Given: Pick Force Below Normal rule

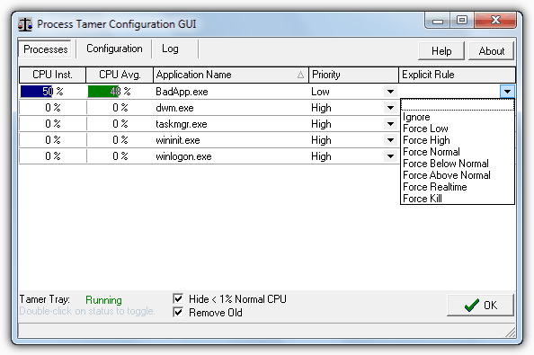Looking at the screenshot, I should (x=458, y=164).
